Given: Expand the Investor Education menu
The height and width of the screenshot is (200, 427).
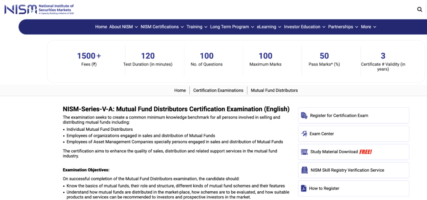Looking at the screenshot, I should pyautogui.click(x=305, y=27).
